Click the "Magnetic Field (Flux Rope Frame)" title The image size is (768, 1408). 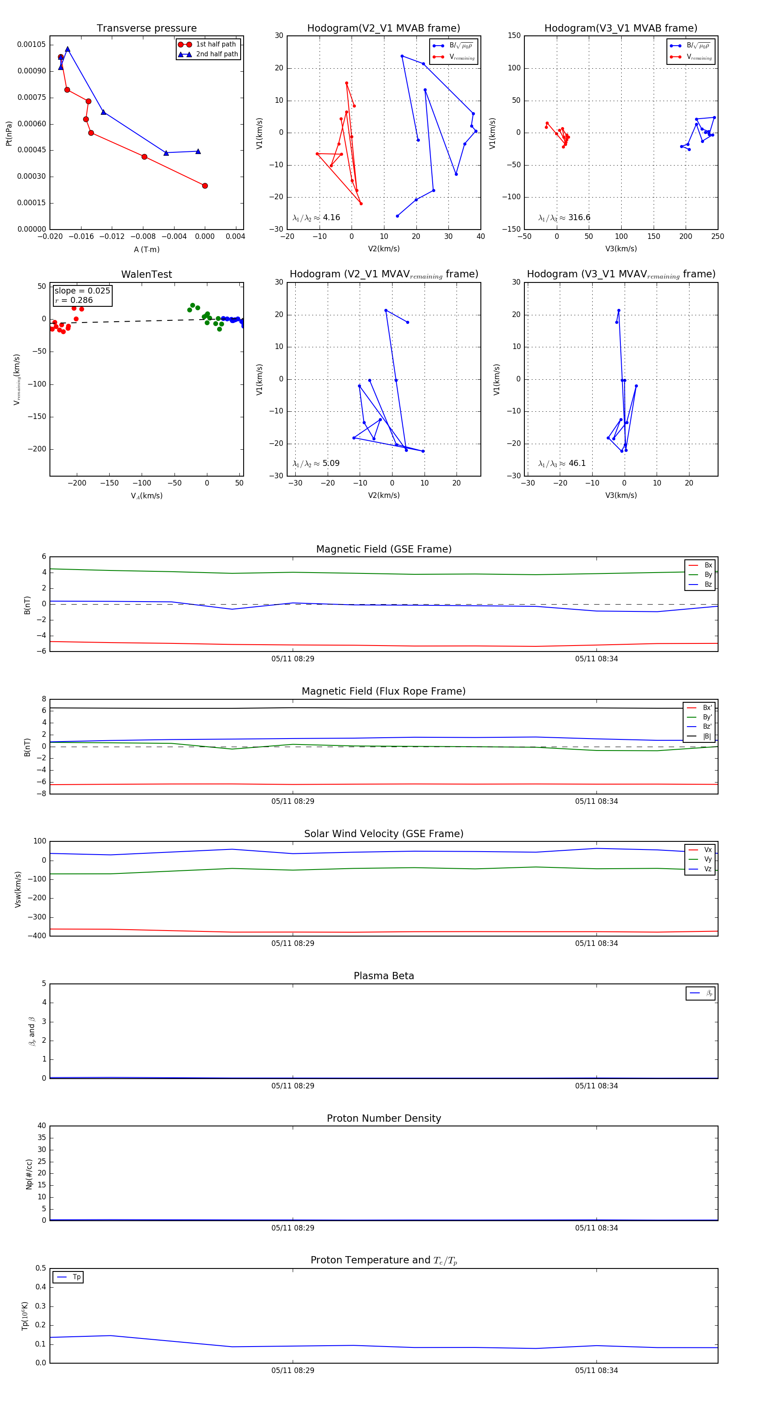tap(384, 692)
